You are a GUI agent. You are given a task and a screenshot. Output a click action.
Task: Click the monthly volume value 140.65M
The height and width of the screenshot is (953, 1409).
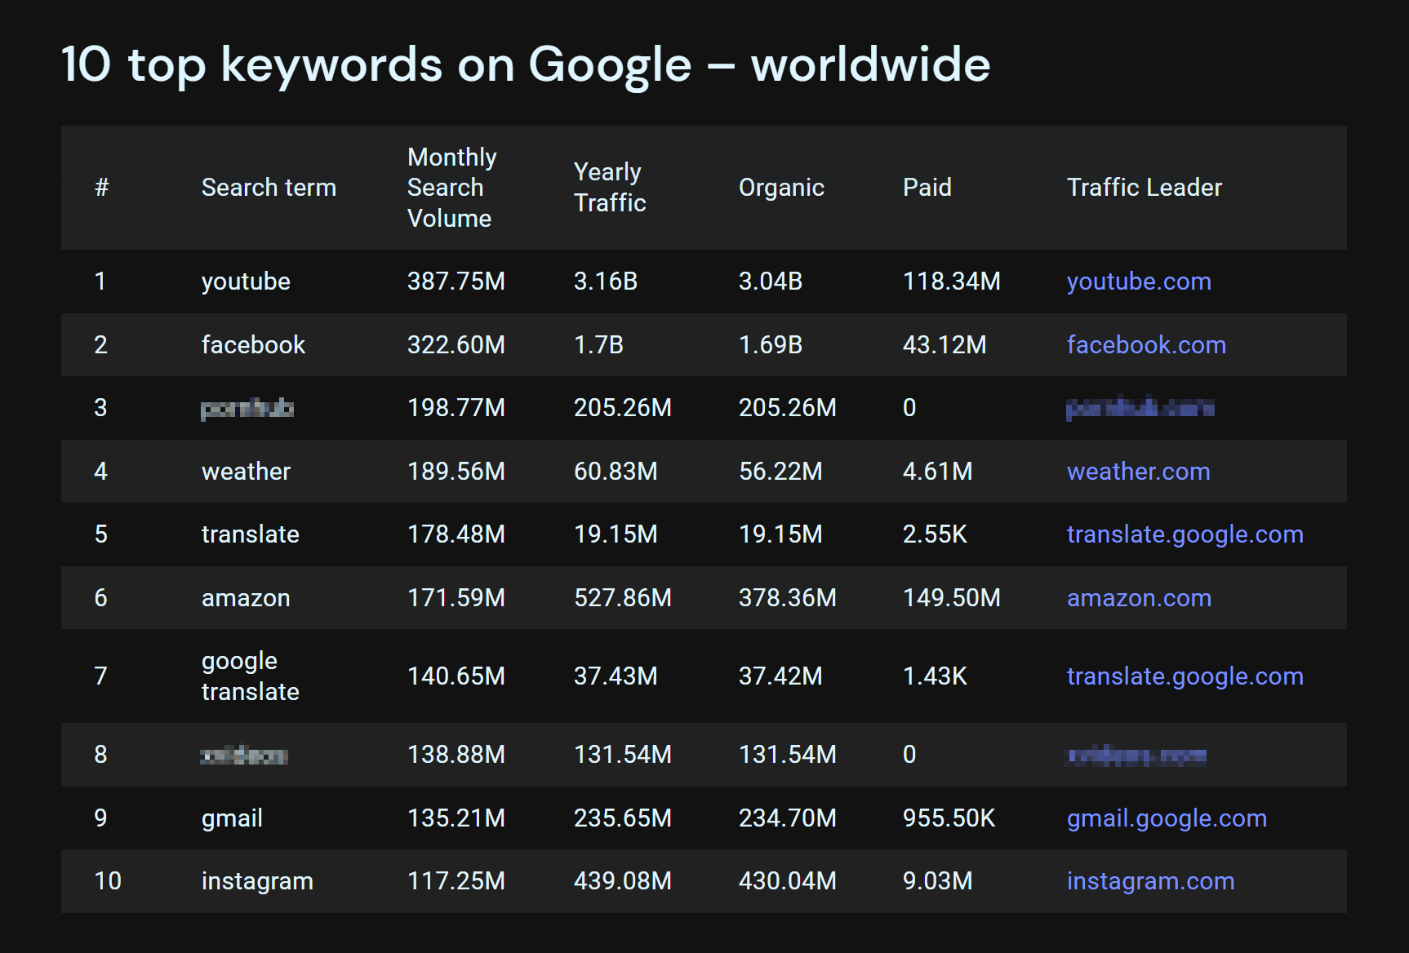pos(456,676)
